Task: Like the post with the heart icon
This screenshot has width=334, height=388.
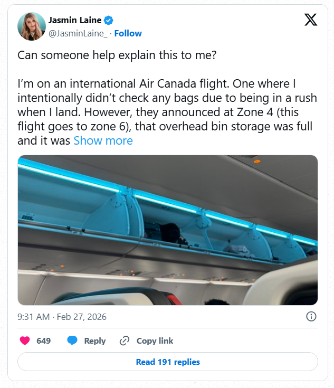Action: pyautogui.click(x=25, y=340)
